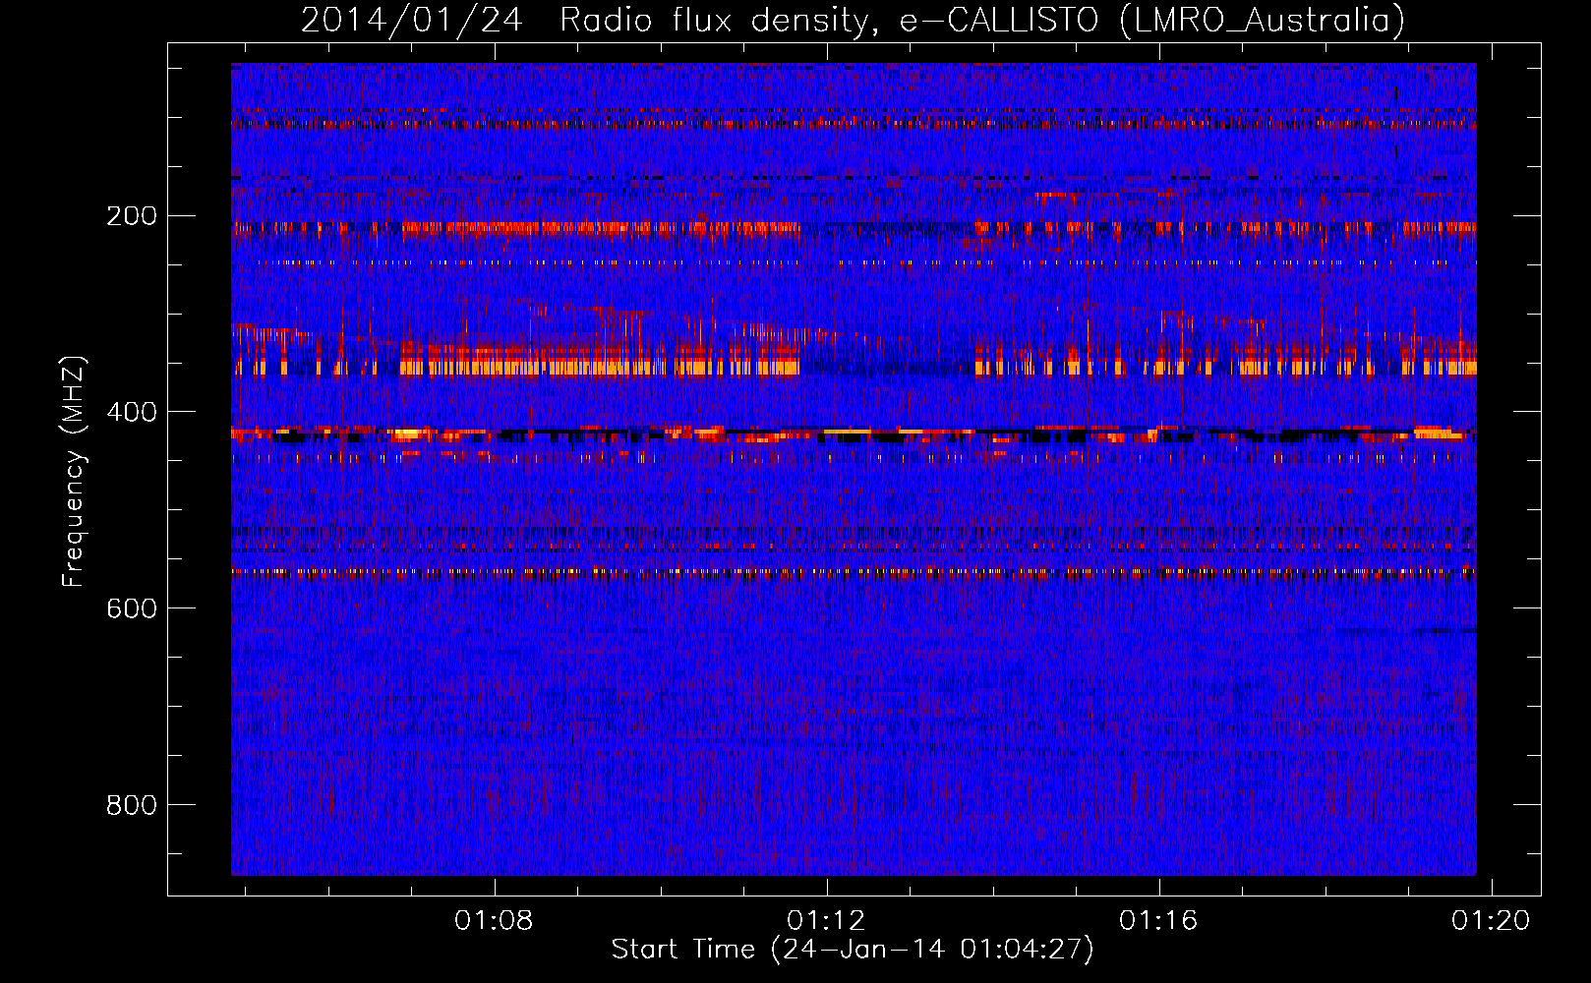
Task: Select the 600 MHz frequency axis label
Action: [x=132, y=609]
